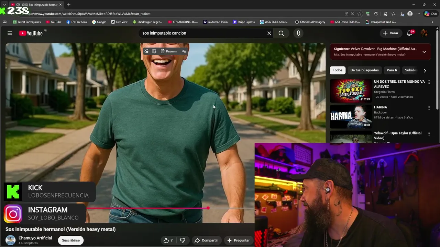This screenshot has width=440, height=247.
Task: Run search with the magnifier button
Action: click(x=281, y=33)
